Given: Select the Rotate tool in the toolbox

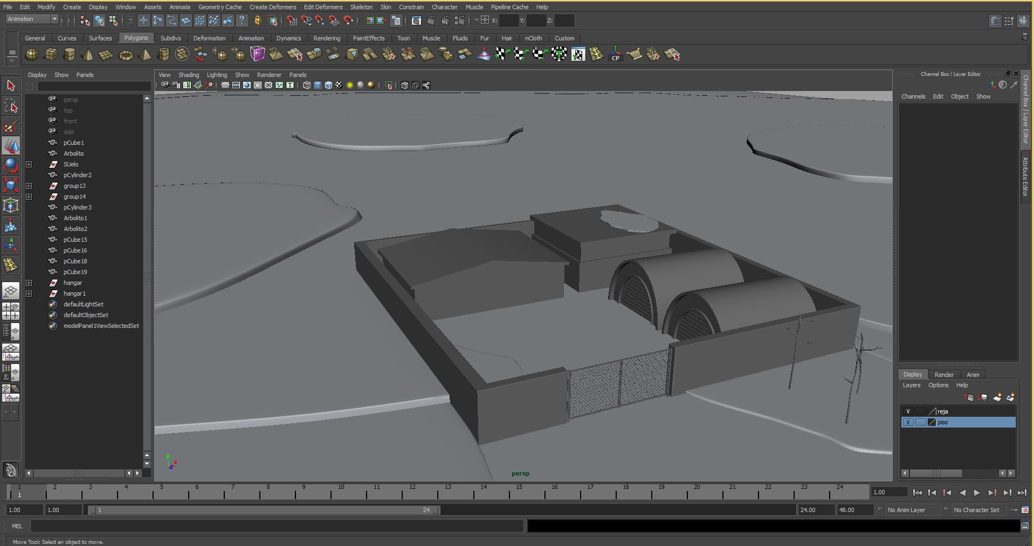Looking at the screenshot, I should 11,165.
